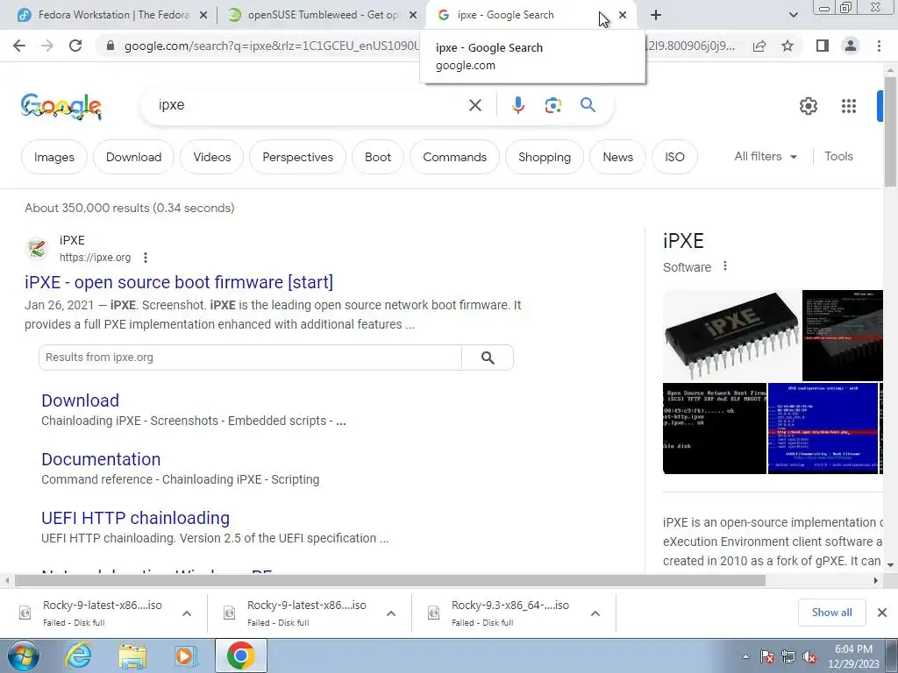Click the Chrome taskbar button
Screen dimensions: 898x673
pyautogui.click(x=240, y=655)
